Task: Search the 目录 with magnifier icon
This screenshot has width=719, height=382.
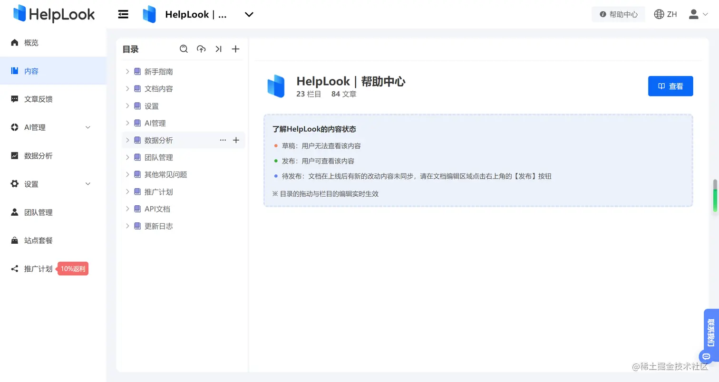Action: pyautogui.click(x=184, y=49)
